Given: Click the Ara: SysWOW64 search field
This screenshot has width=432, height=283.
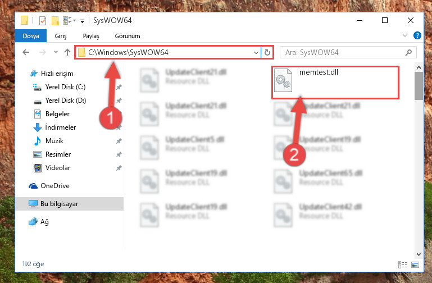Looking at the screenshot, I should coord(343,52).
